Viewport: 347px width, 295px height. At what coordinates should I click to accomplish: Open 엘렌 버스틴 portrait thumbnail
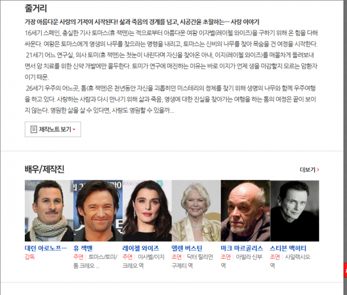pos(196,210)
